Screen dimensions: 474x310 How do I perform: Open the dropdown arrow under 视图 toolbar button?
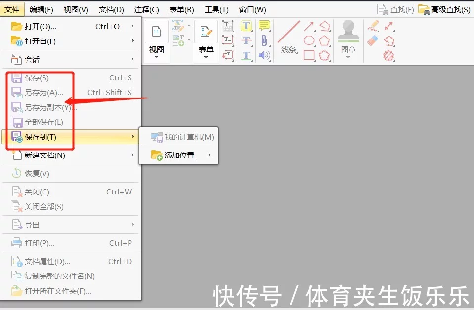156,57
